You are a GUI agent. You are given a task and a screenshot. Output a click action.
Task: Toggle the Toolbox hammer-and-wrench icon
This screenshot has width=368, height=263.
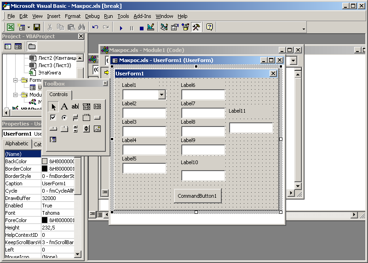[x=196, y=27]
